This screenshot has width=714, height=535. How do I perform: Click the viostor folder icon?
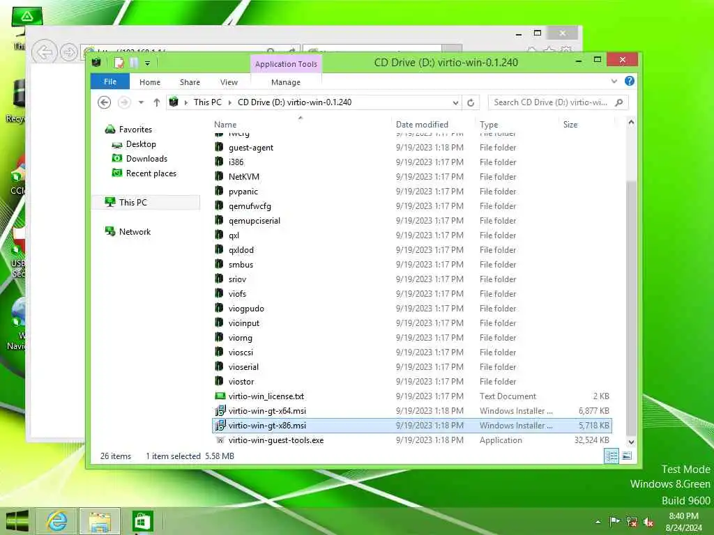[x=219, y=381]
